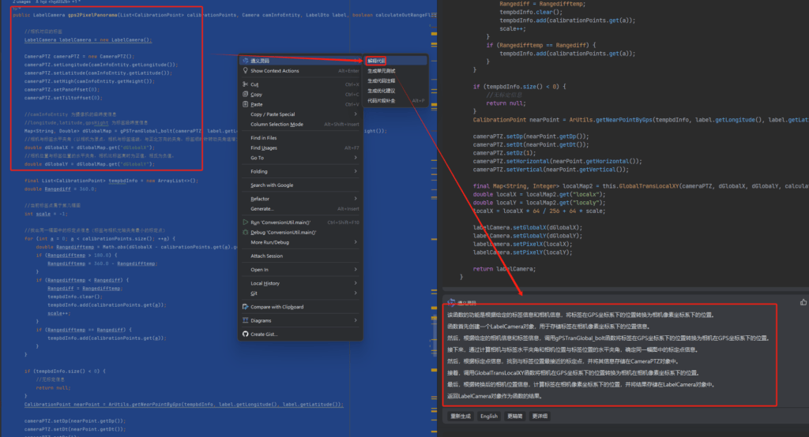Click the Compare with Clipboard icon
The image size is (809, 437).
245,306
